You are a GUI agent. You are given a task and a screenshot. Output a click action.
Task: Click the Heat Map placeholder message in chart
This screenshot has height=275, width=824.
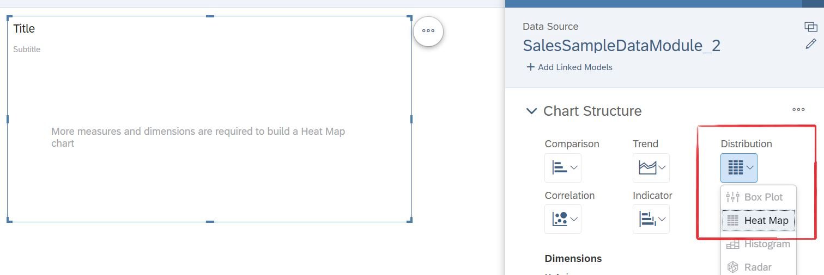click(198, 137)
